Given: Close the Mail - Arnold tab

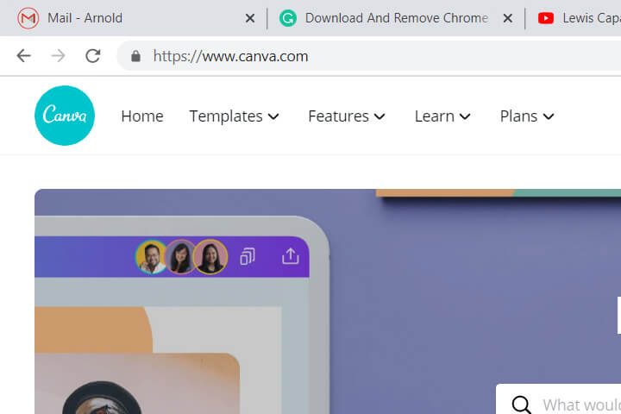Looking at the screenshot, I should (250, 18).
